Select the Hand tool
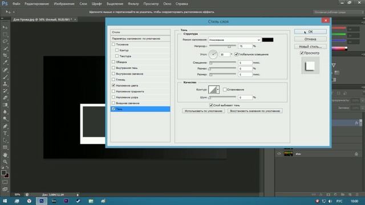Image resolution: width=365 pixels, height=205 pixels. coord(5,155)
